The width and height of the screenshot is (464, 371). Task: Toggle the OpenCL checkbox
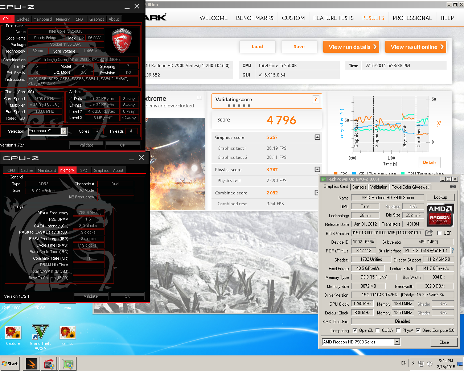(x=355, y=330)
